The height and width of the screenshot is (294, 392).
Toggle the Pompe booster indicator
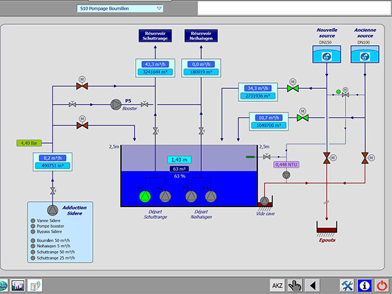click(x=33, y=226)
